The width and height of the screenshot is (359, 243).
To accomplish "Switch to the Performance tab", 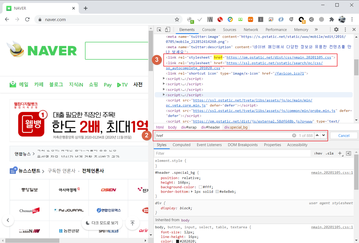I will click(276, 30).
